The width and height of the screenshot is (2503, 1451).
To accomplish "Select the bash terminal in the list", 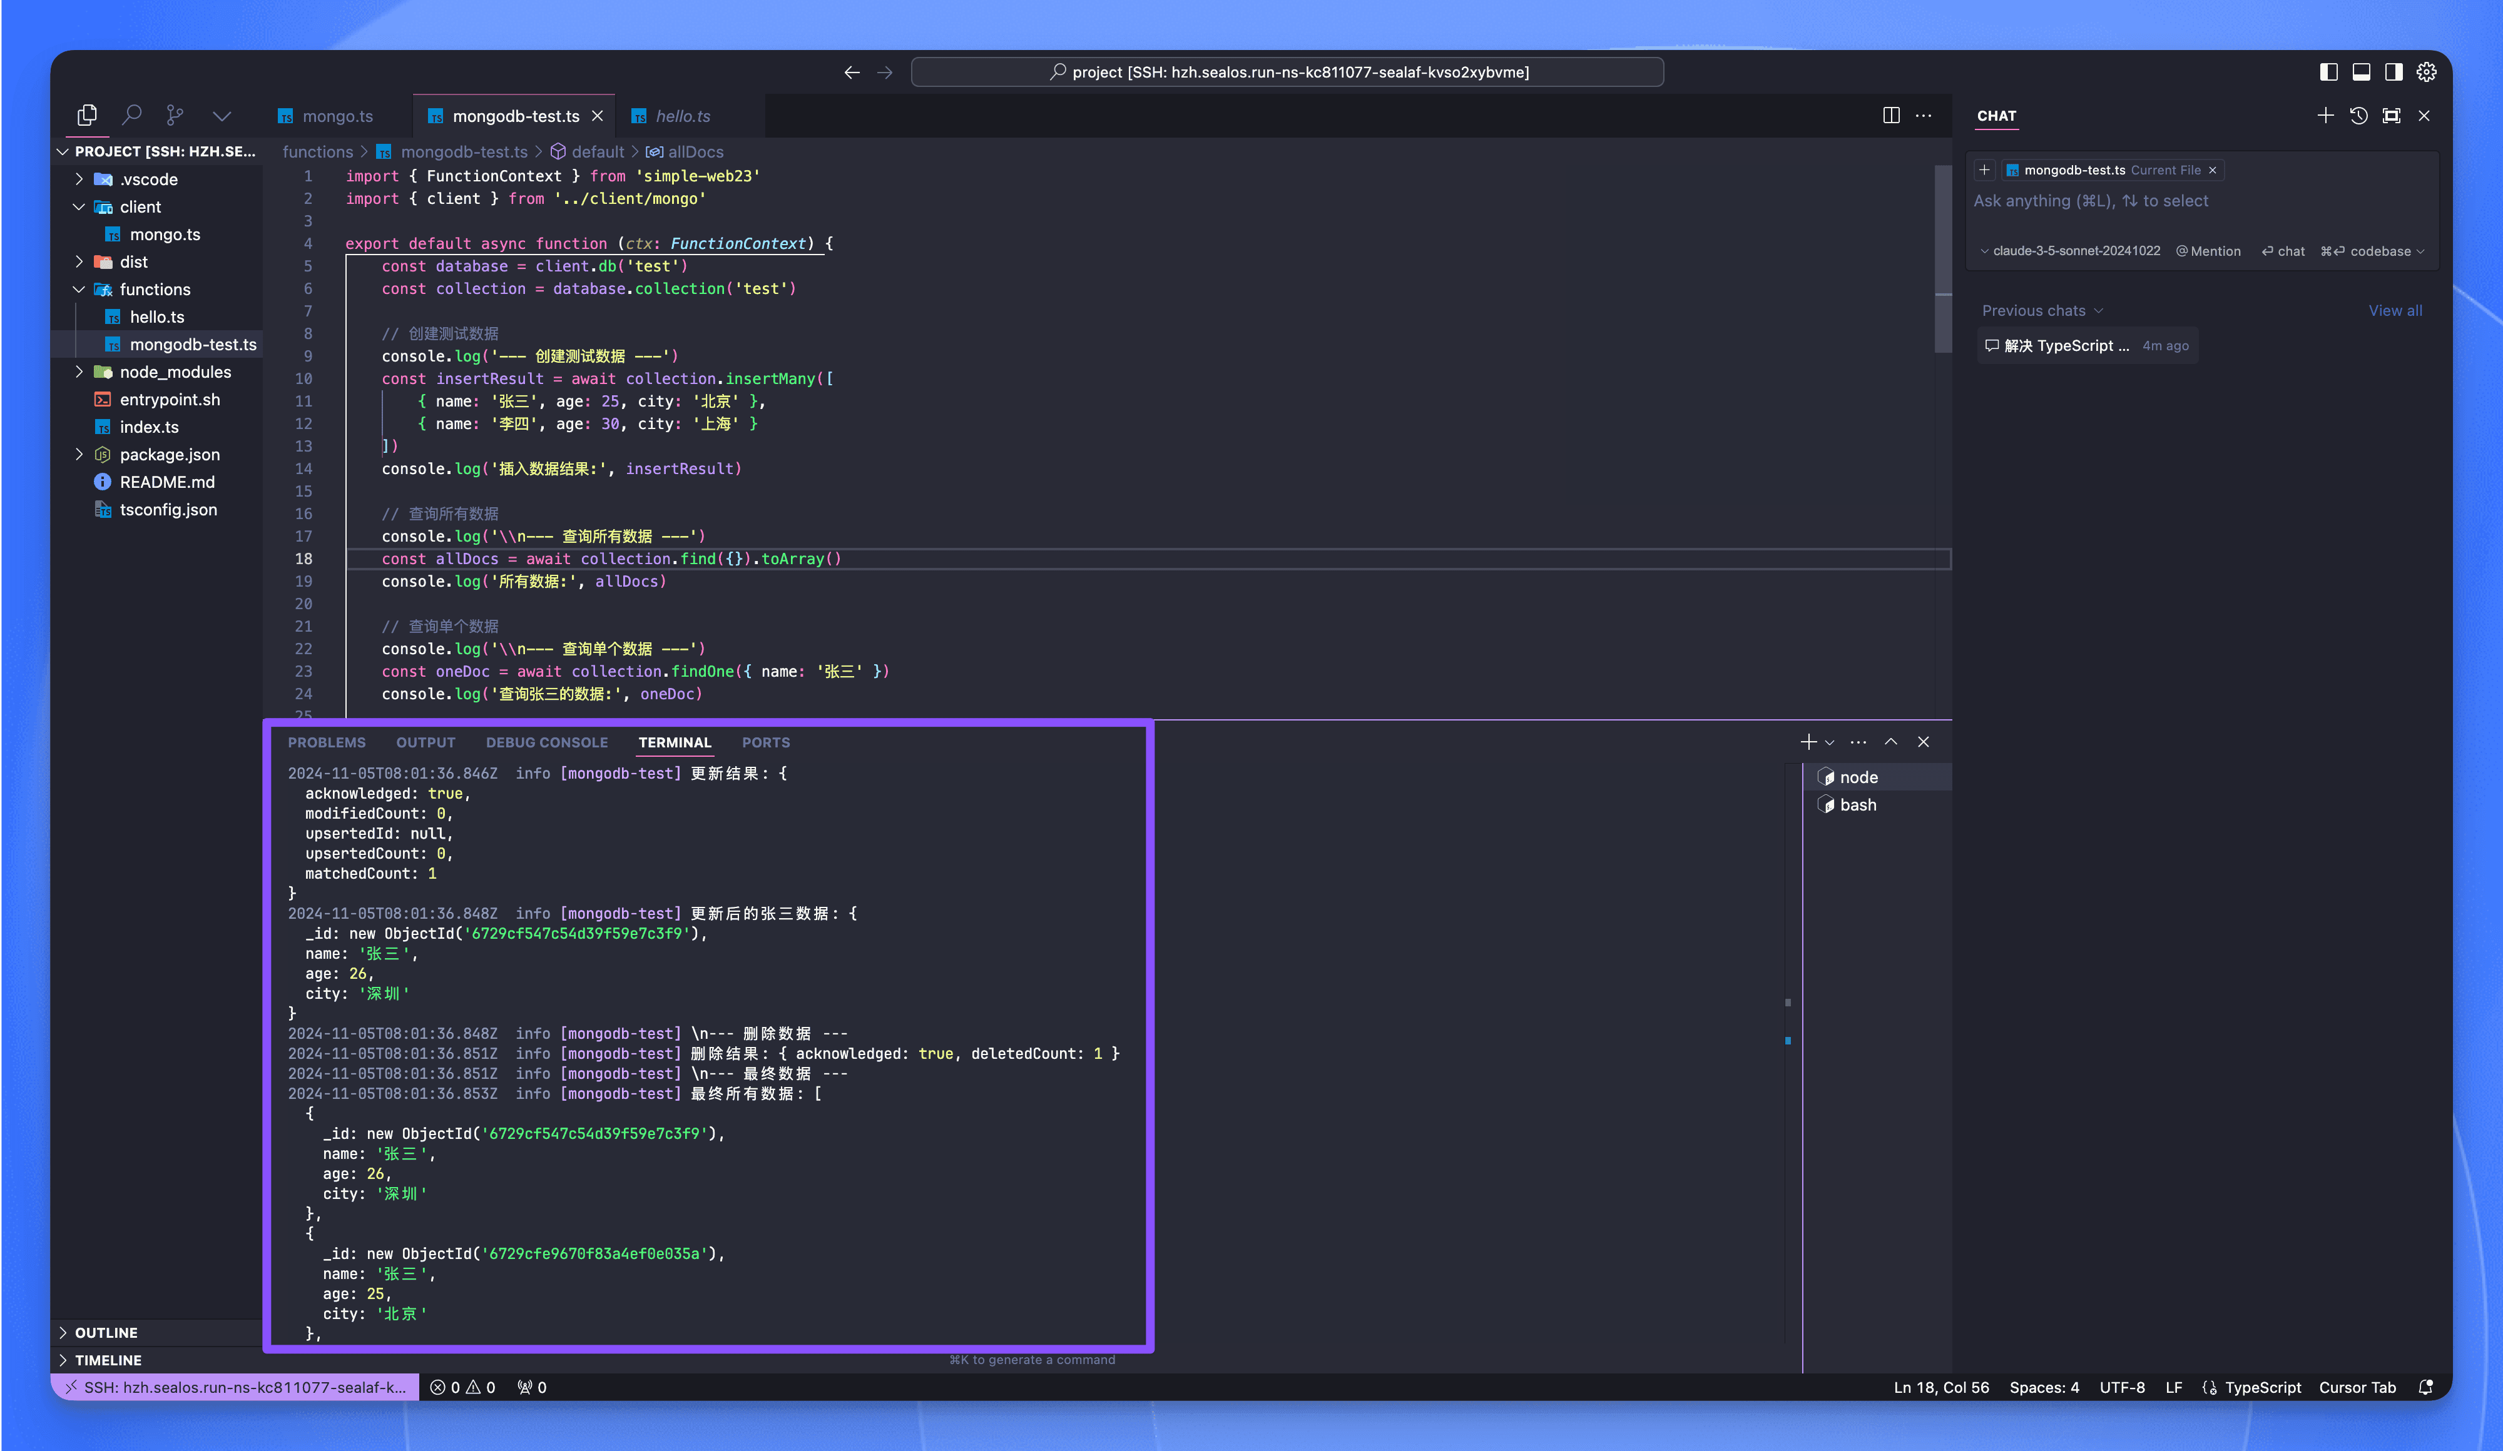I will coord(1857,804).
